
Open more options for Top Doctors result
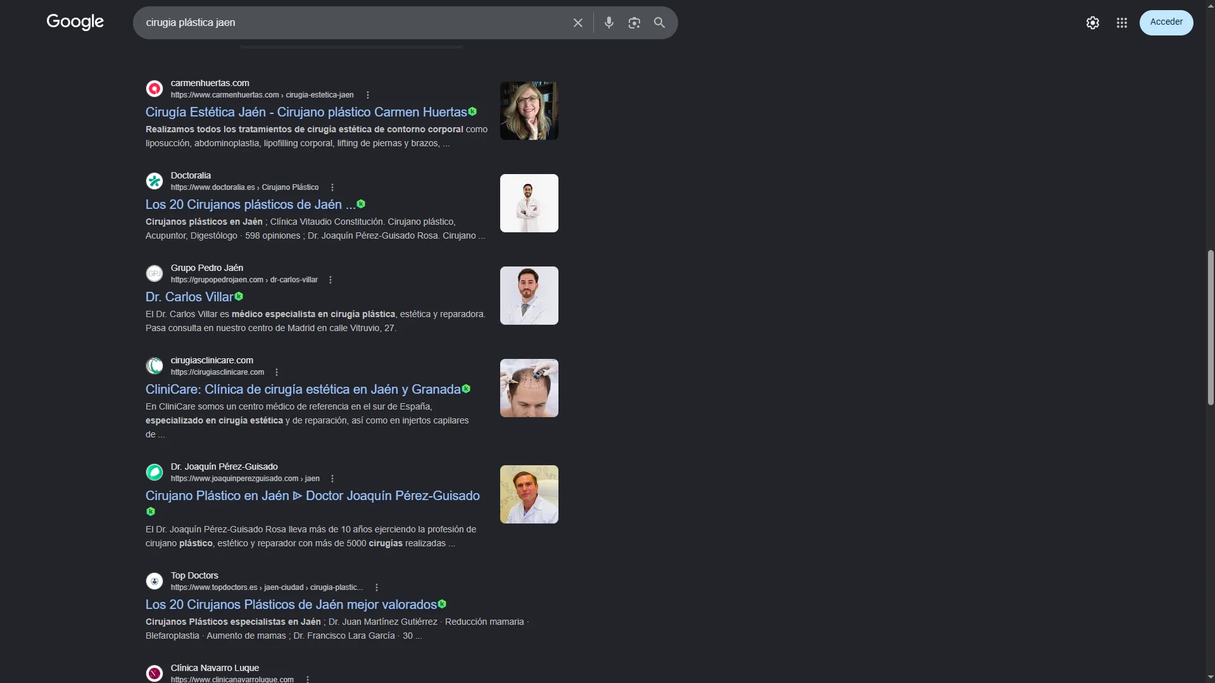[x=377, y=587]
